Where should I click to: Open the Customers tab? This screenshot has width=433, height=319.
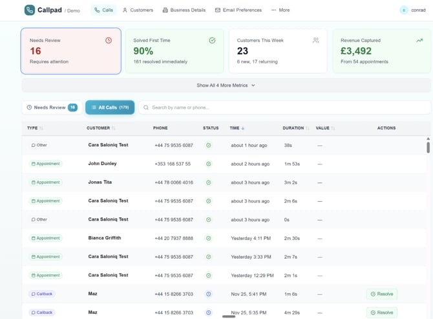click(138, 10)
